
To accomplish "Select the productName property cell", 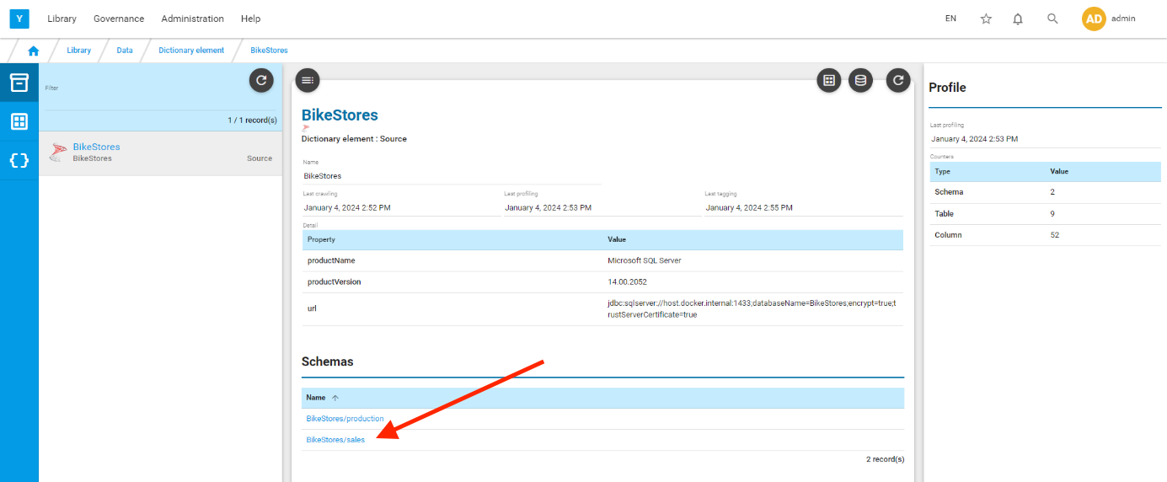I will (331, 260).
